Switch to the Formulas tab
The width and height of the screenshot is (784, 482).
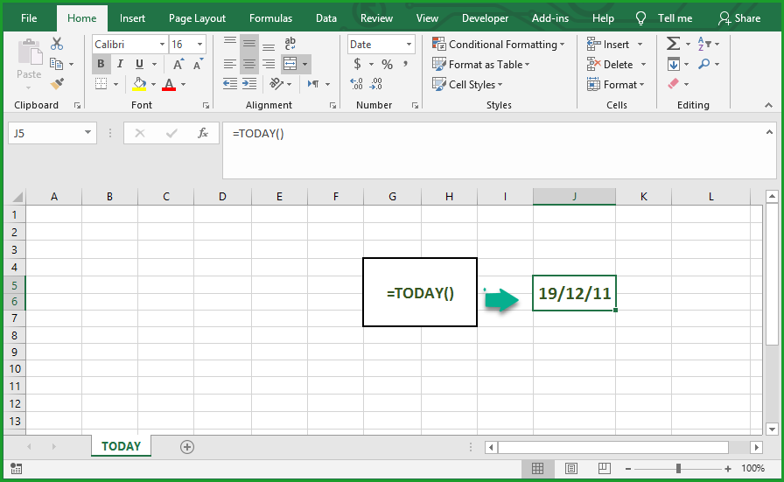[x=270, y=18]
